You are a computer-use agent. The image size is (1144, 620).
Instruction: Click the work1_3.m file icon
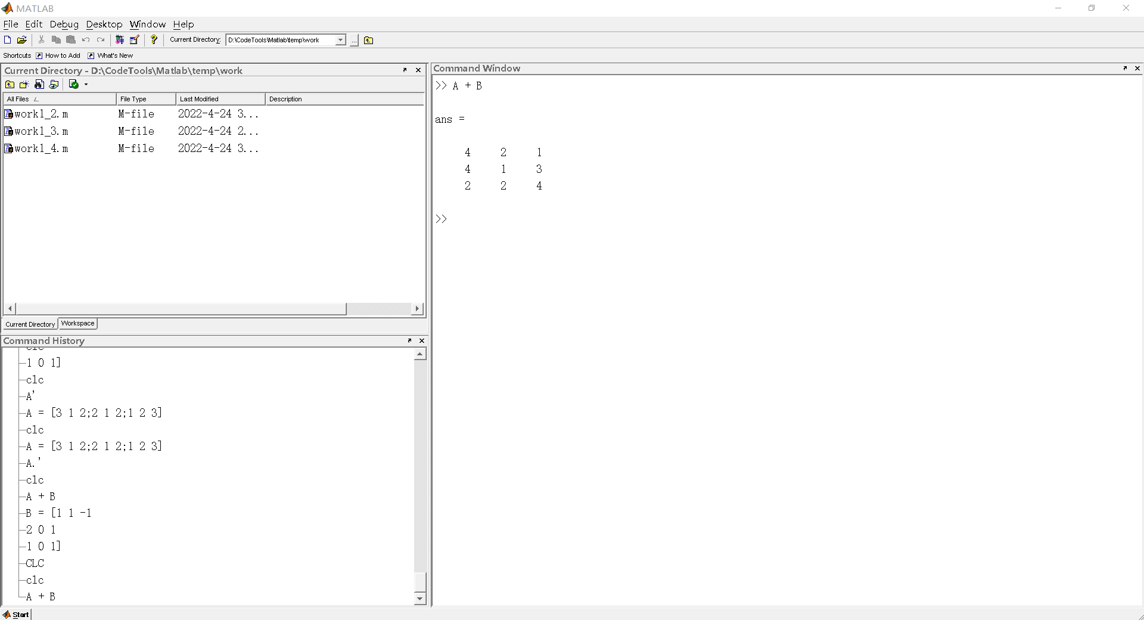8,131
